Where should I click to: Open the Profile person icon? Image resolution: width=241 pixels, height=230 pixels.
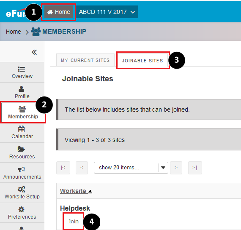click(22, 89)
